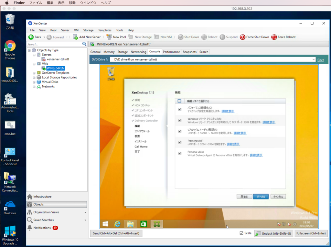Click the New Pool toolbar icon
This screenshot has height=247, width=331.
[109, 37]
